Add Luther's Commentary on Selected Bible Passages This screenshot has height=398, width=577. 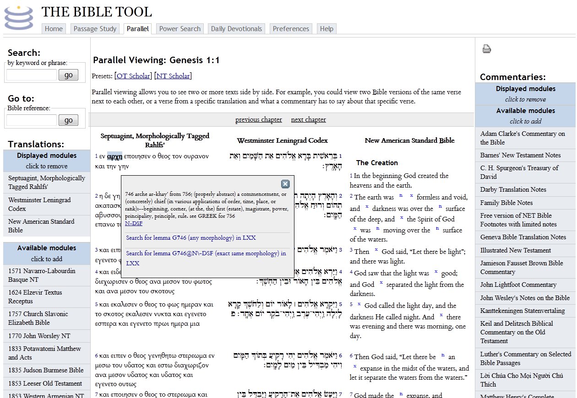click(x=525, y=359)
